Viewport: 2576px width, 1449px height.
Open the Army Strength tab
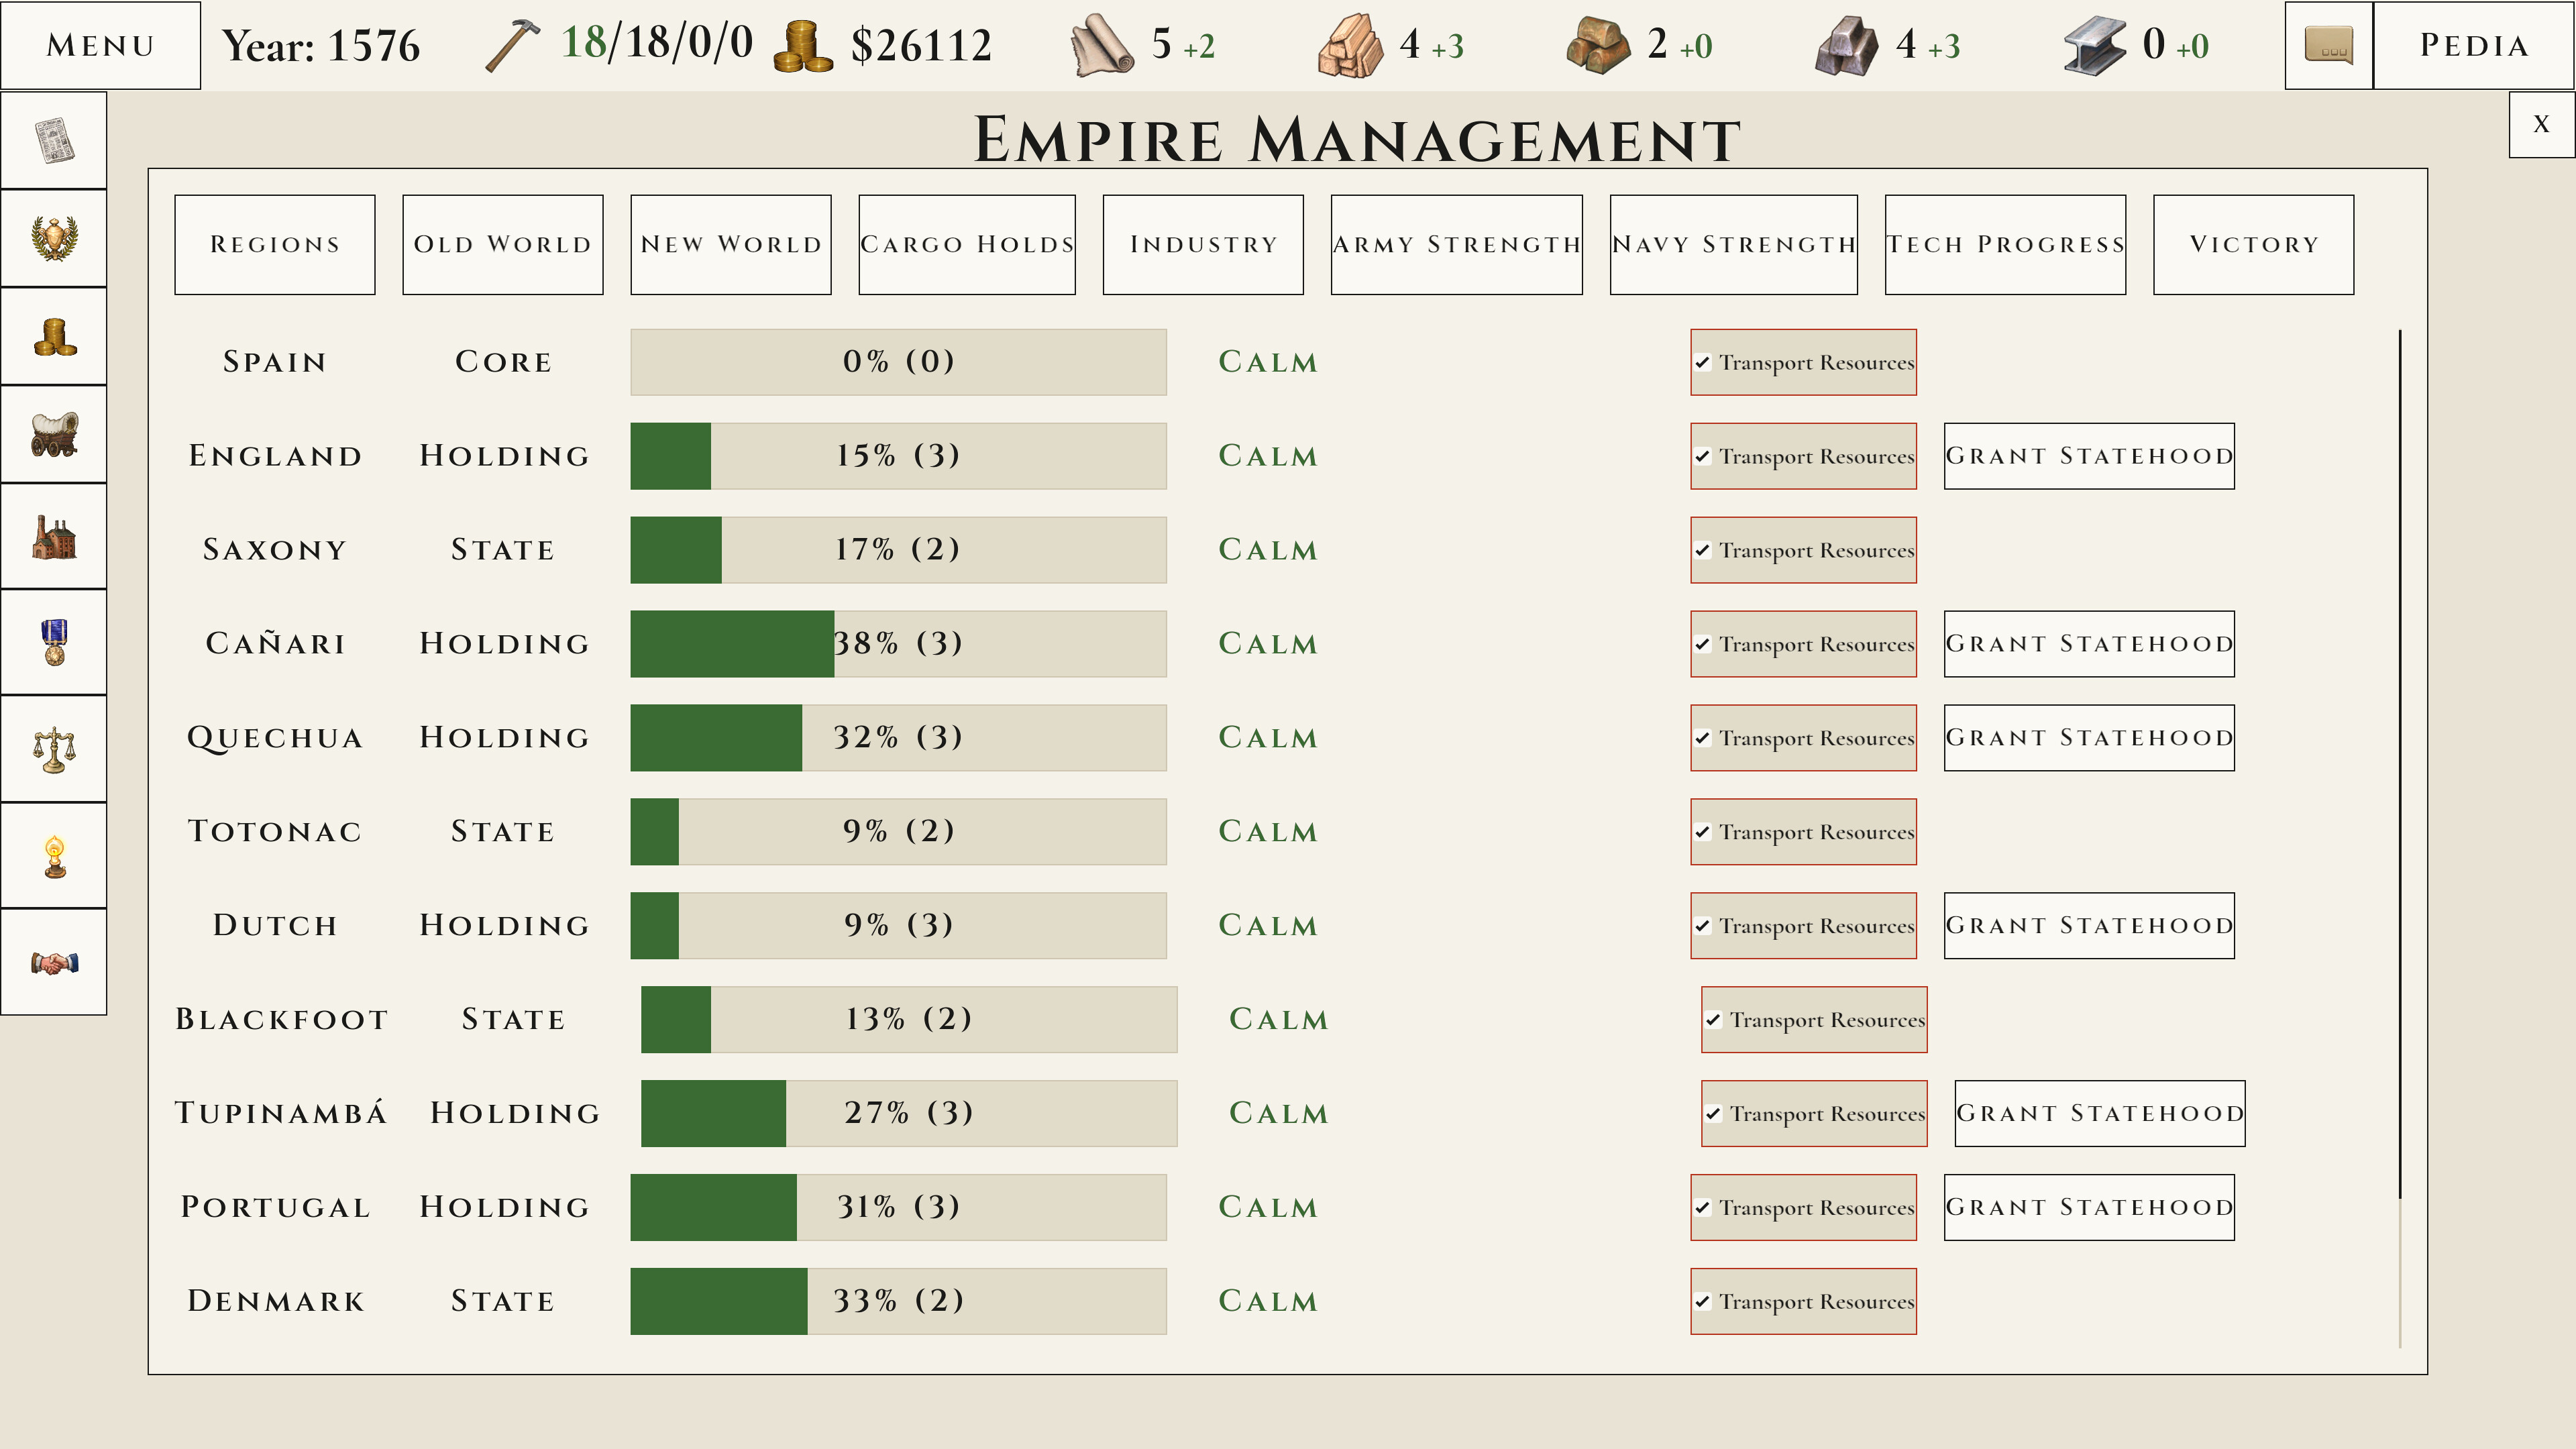pos(1457,245)
